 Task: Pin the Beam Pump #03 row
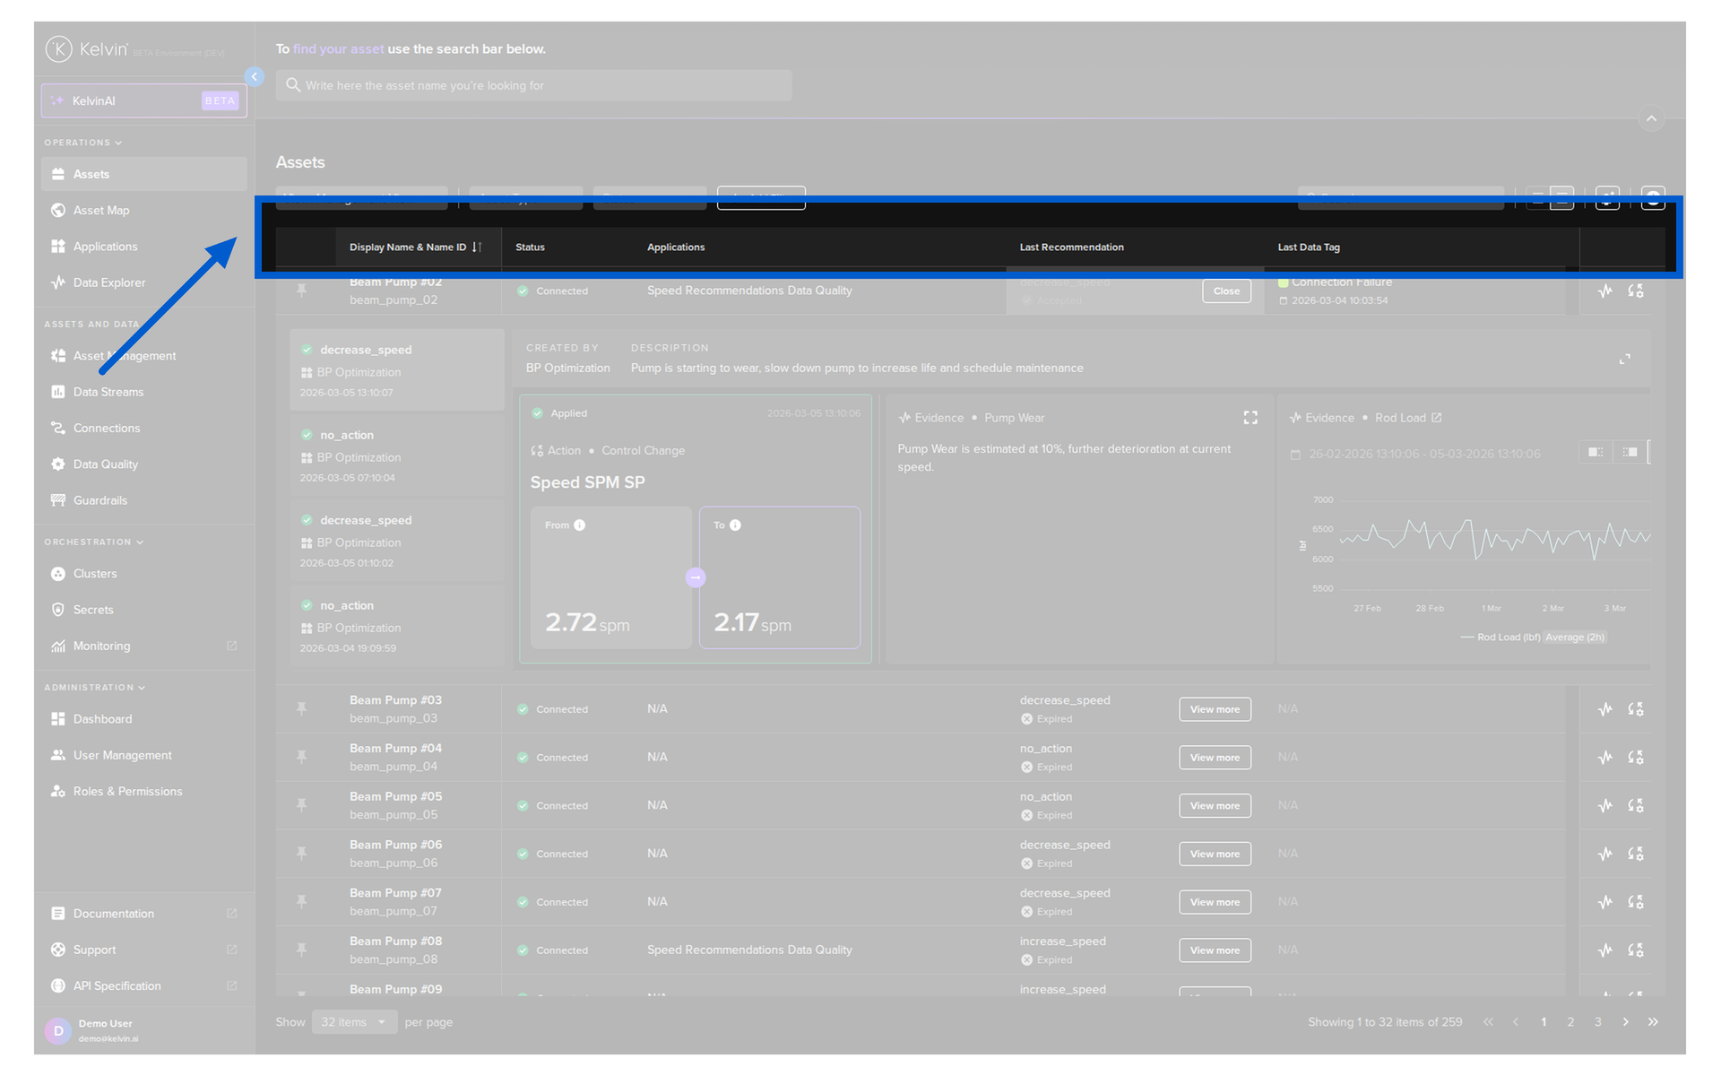(x=302, y=708)
